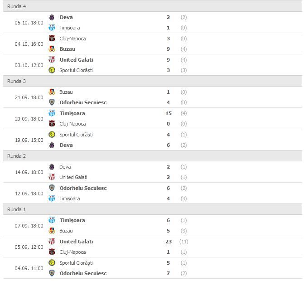Open United Galati team name in Runda 1

point(76,242)
